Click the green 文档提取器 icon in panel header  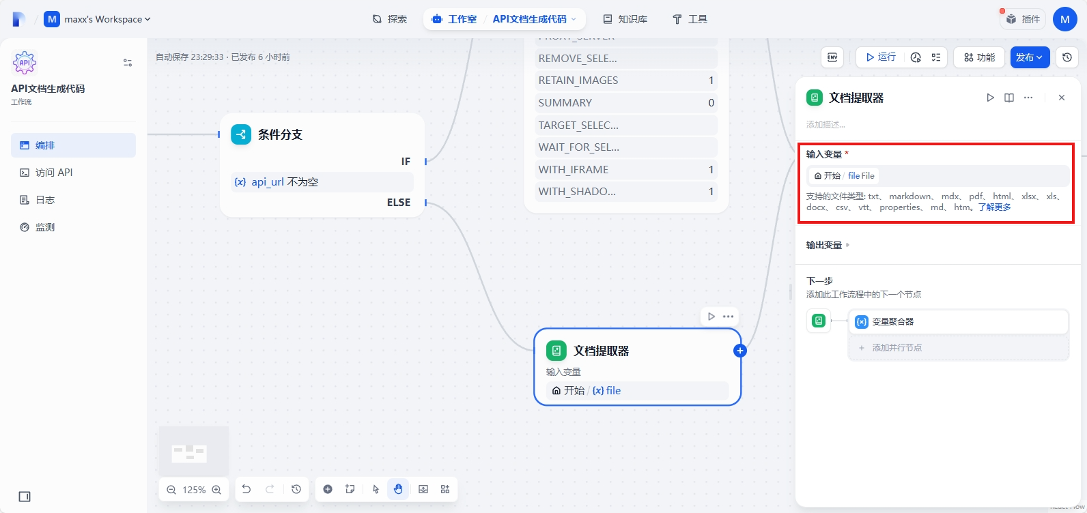pyautogui.click(x=815, y=98)
